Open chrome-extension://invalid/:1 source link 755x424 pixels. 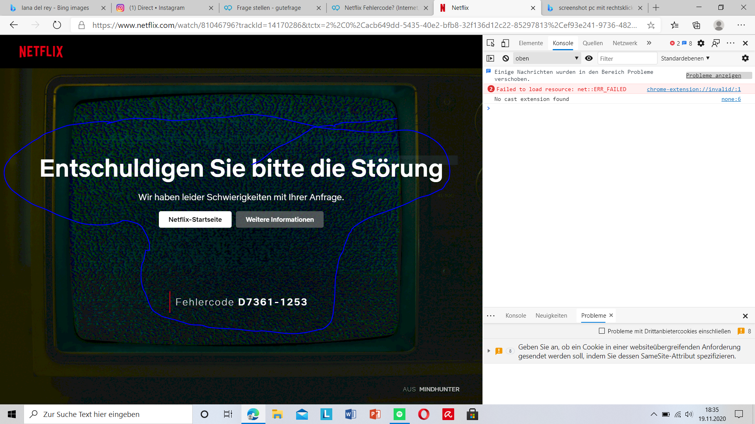(x=694, y=89)
